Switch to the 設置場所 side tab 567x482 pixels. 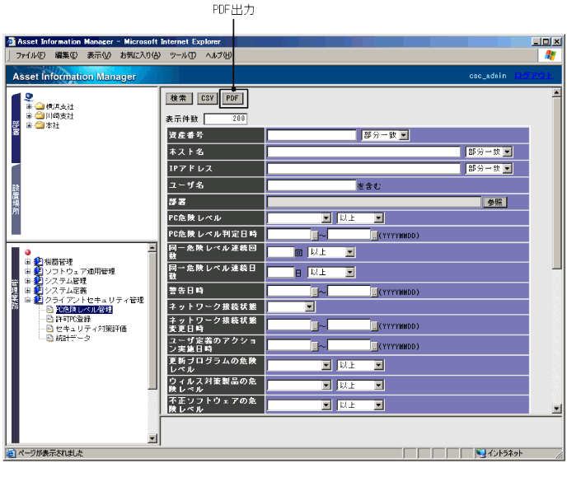coord(16,199)
